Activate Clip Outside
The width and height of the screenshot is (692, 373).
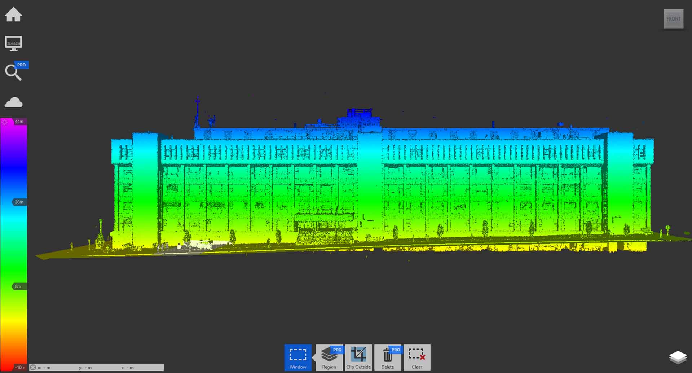tap(358, 357)
